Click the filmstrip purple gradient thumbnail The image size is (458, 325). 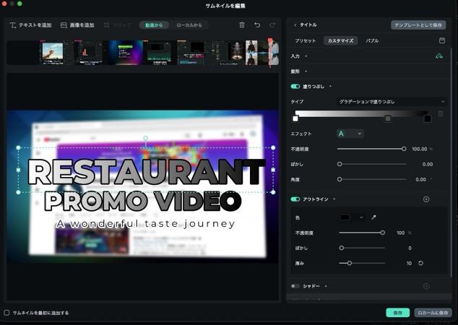[x=125, y=53]
